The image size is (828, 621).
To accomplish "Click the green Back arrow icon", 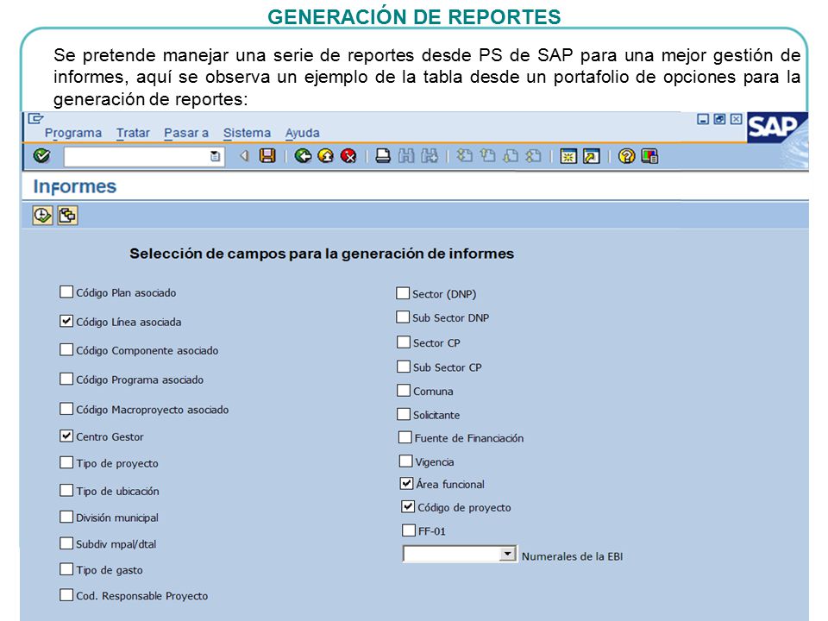I will click(303, 156).
